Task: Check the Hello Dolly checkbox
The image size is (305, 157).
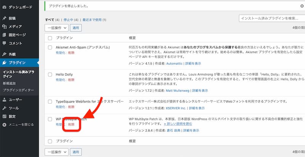Action: pos(50,75)
